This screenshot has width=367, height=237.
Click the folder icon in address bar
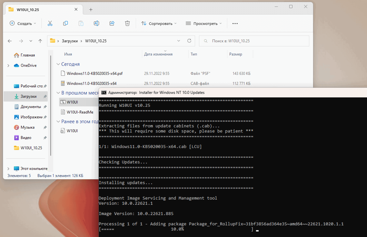pyautogui.click(x=53, y=41)
